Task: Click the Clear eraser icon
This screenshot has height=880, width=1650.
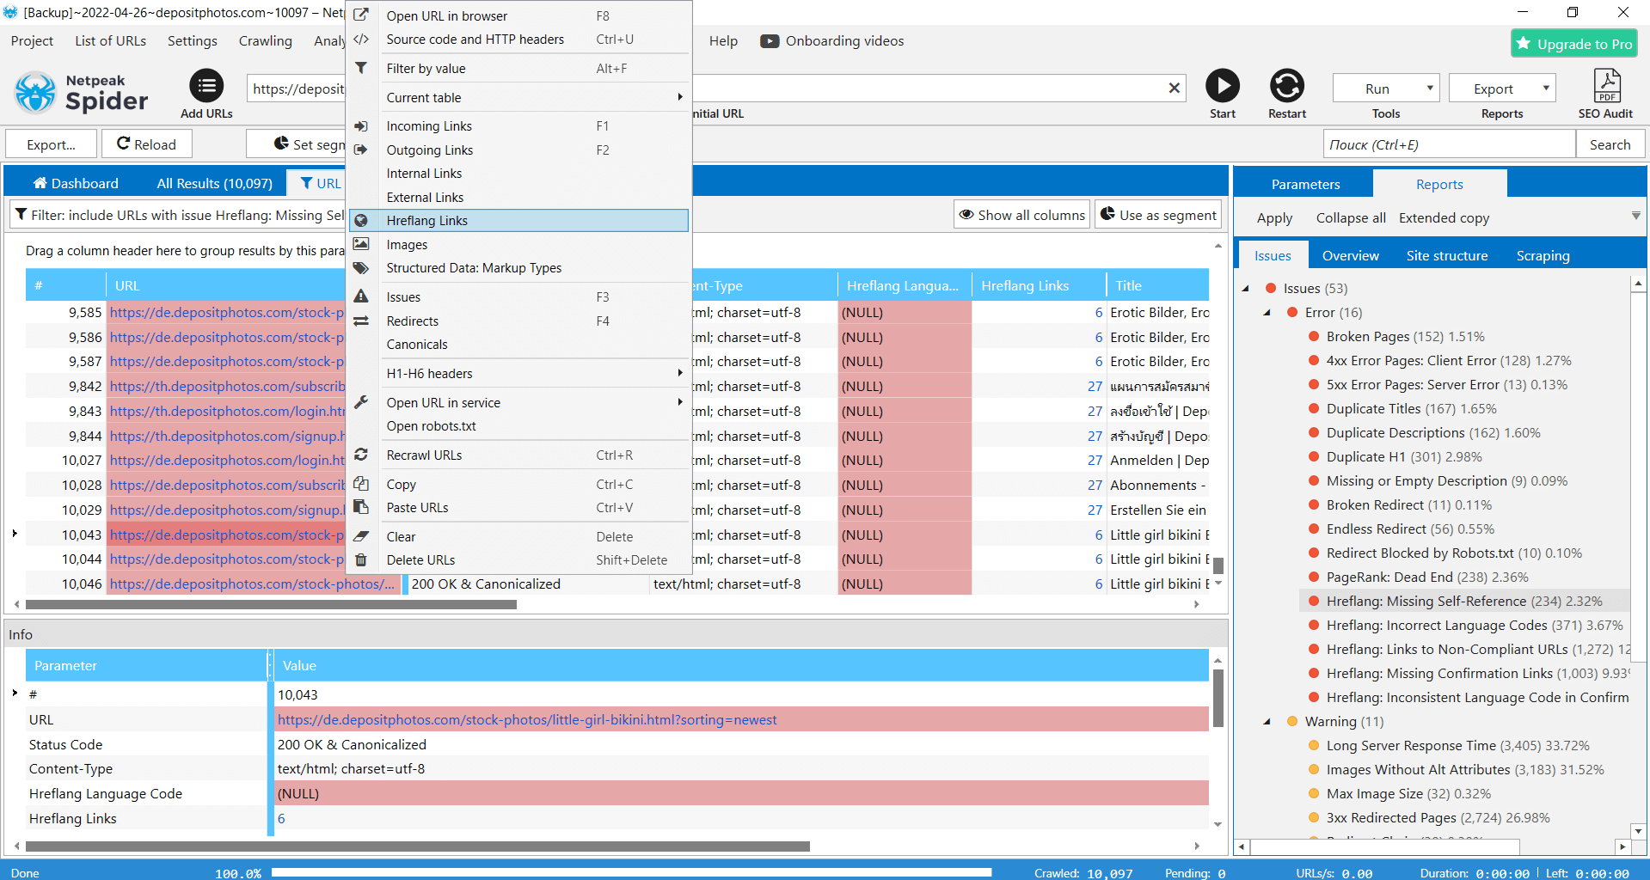Action: click(361, 536)
